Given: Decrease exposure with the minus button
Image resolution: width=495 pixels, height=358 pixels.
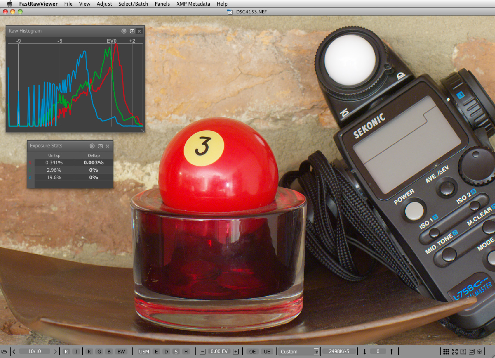Looking at the screenshot, I should [x=203, y=352].
